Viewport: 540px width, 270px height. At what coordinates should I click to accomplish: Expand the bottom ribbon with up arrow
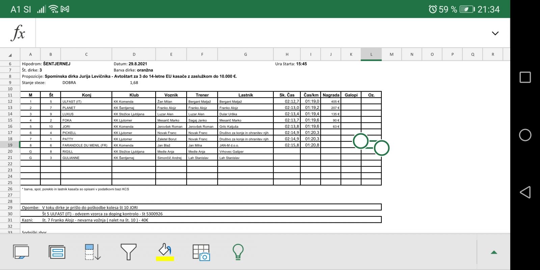pyautogui.click(x=494, y=252)
